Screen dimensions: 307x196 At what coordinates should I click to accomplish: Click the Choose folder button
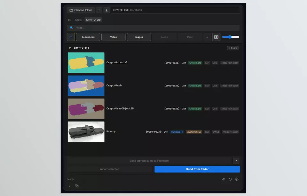[x=81, y=10]
